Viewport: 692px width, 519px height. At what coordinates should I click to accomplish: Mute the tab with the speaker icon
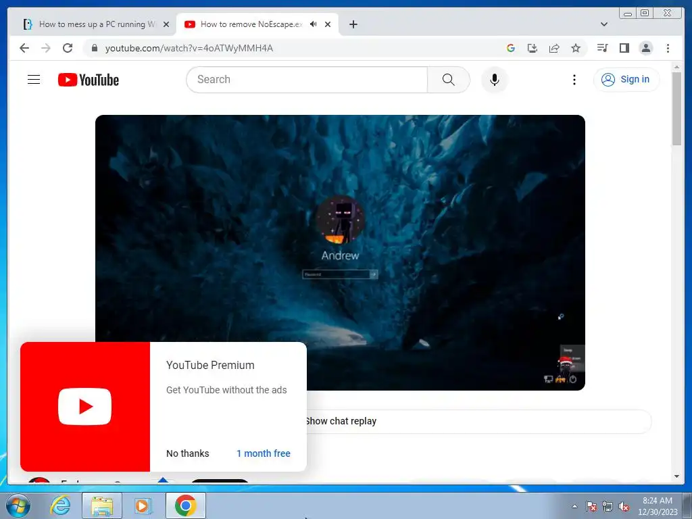coord(314,24)
